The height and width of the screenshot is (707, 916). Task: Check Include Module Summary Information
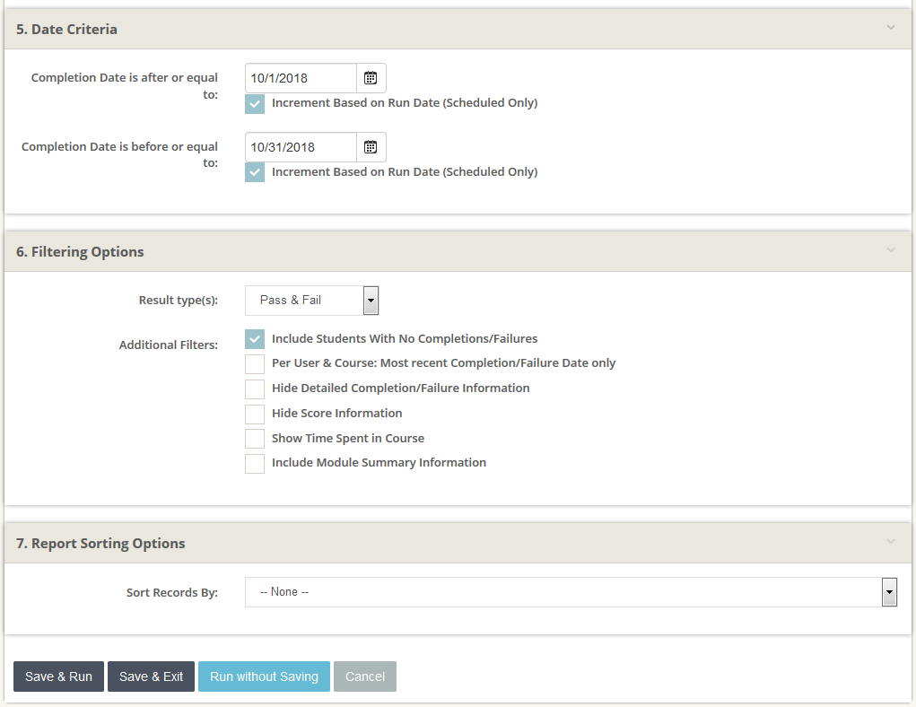tap(255, 463)
